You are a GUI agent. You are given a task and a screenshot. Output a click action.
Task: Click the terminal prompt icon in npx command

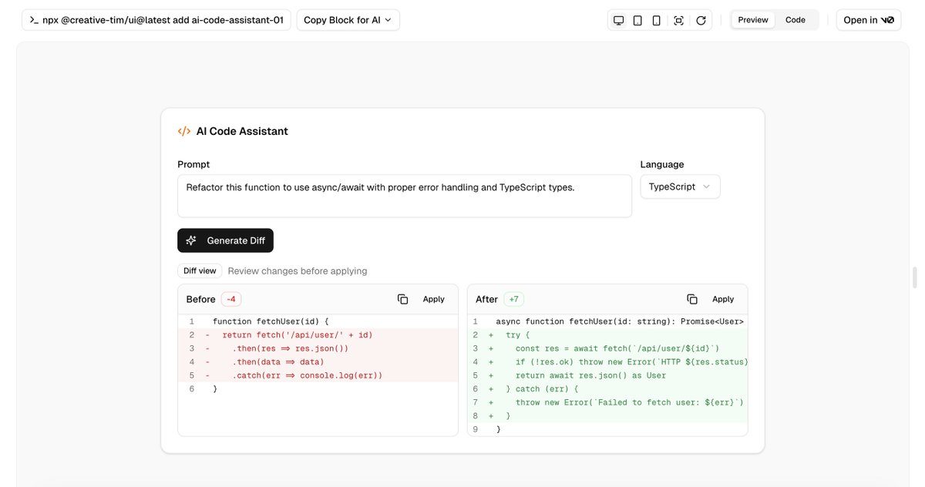click(34, 20)
